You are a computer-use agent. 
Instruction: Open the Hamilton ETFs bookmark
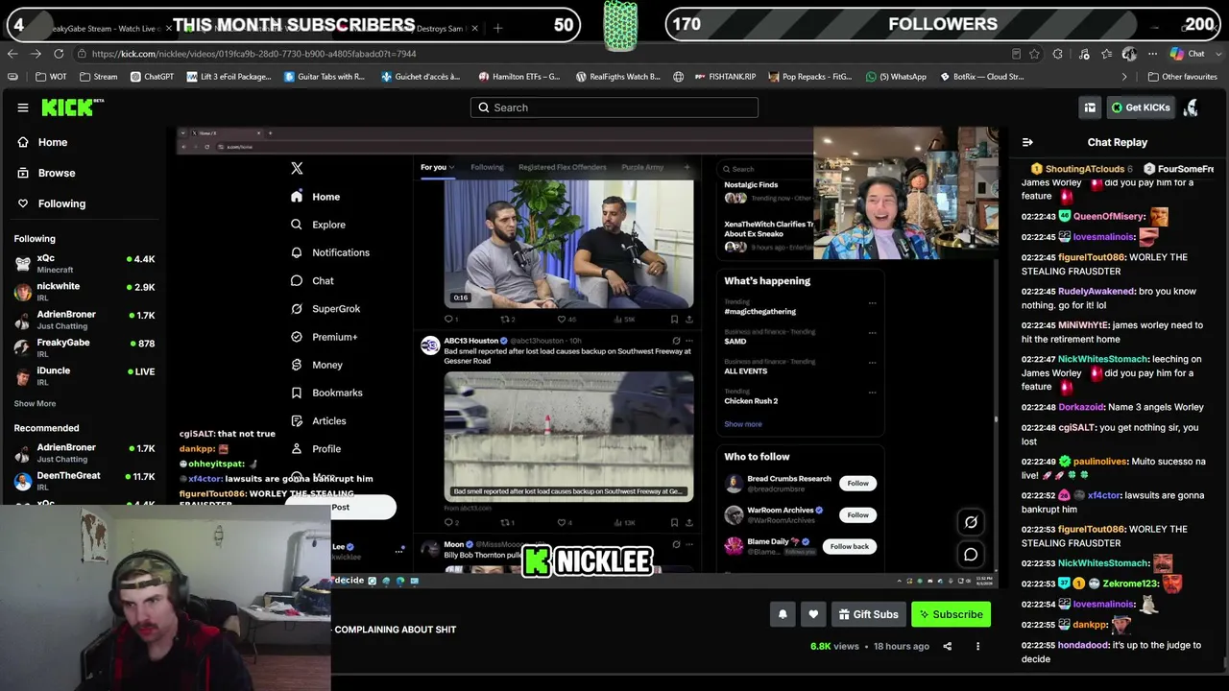518,77
